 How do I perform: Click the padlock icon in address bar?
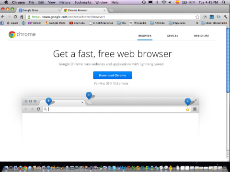coord(29,17)
